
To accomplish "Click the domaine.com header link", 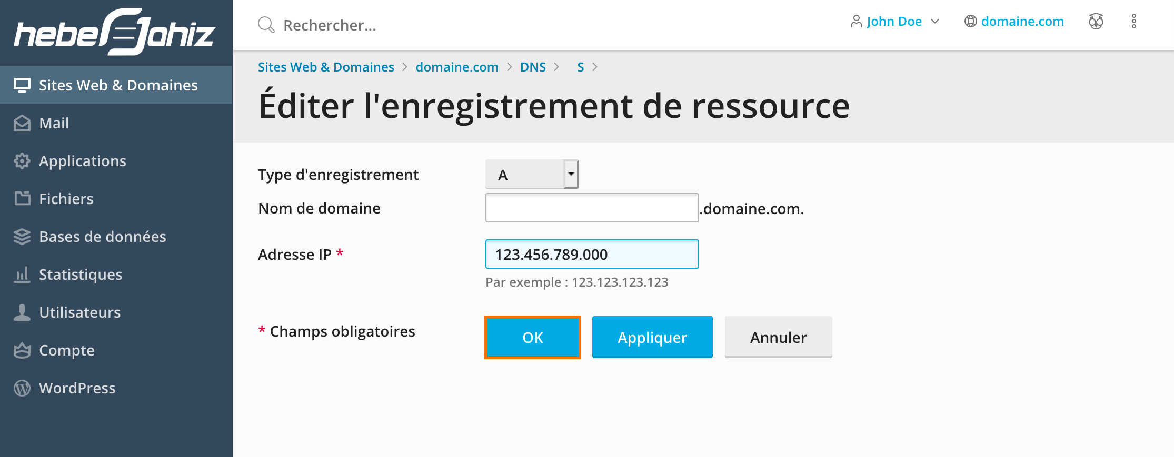I will 1022,22.
